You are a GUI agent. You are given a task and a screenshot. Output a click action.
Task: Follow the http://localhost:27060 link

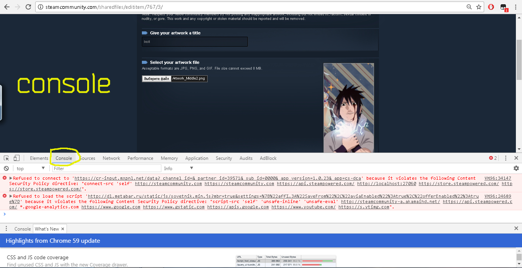[387, 184]
